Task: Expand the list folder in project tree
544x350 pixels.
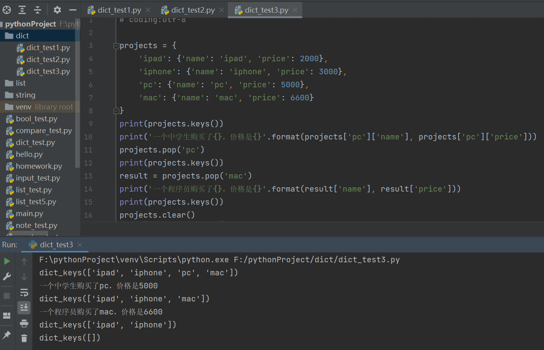Action: (21, 83)
